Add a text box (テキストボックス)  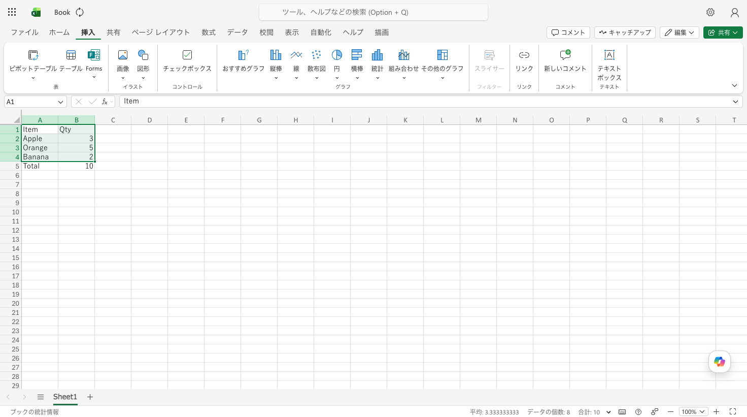click(609, 55)
